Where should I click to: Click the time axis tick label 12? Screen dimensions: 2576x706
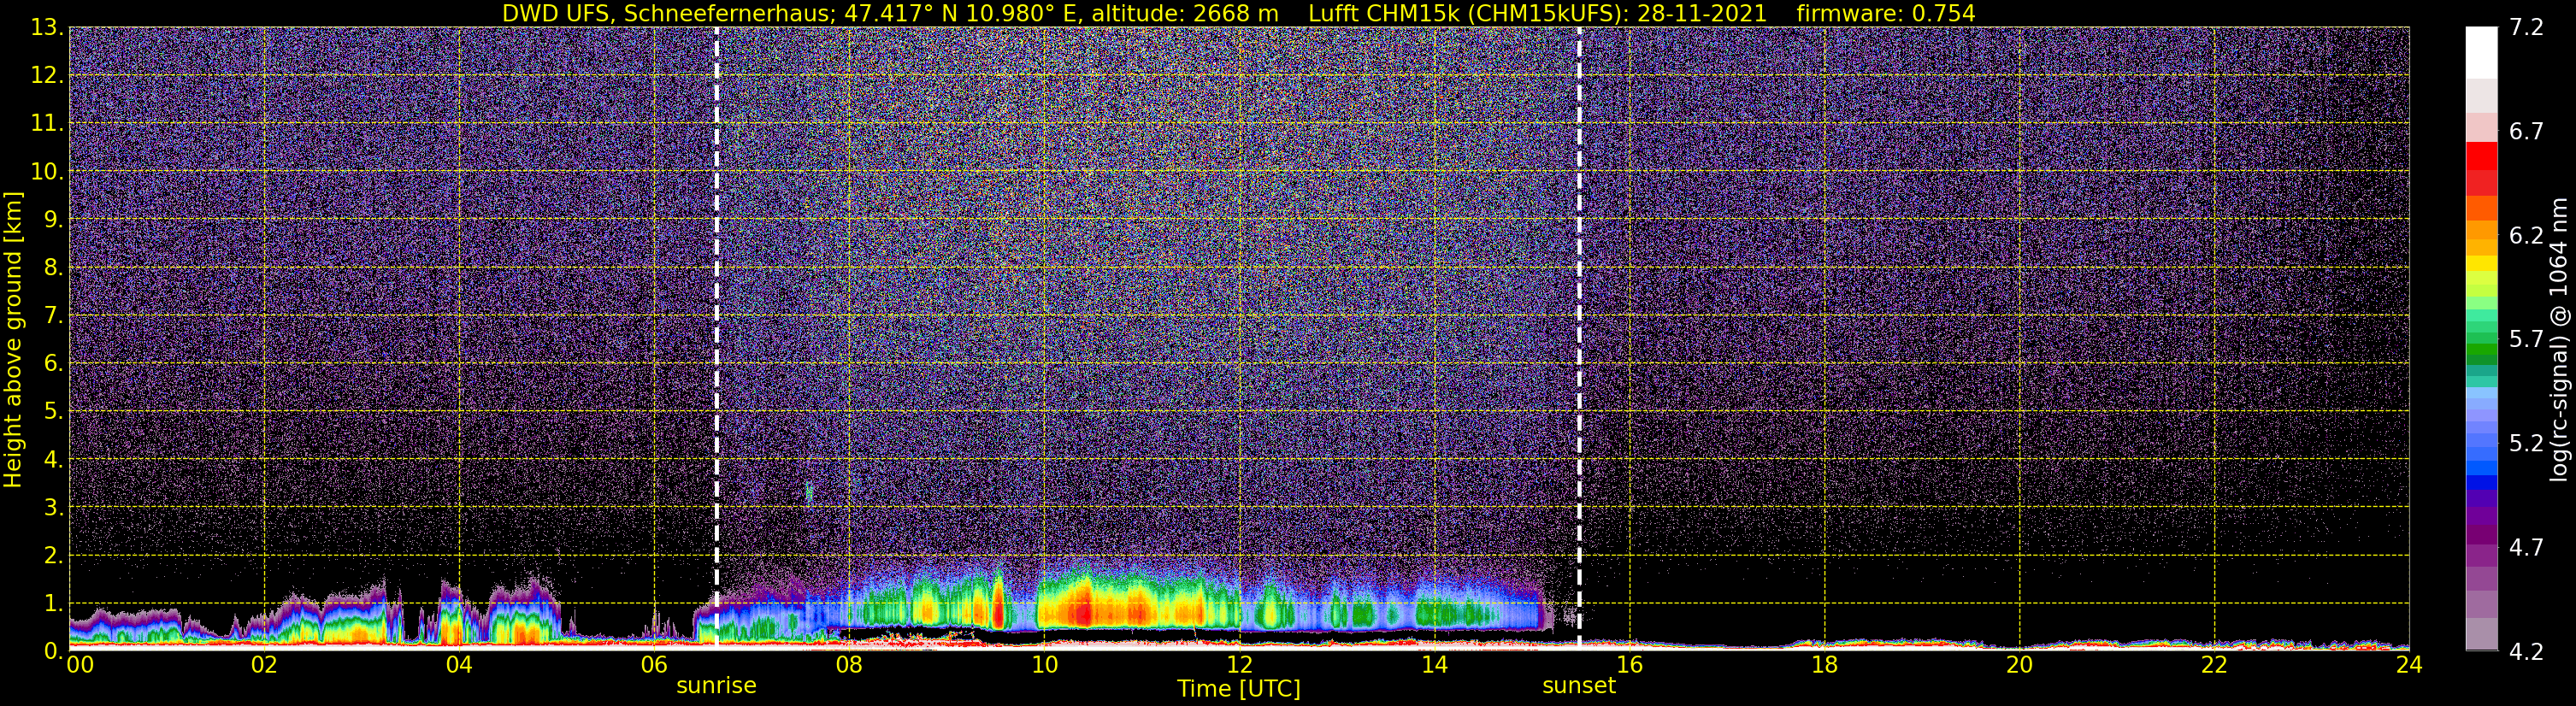pyautogui.click(x=1239, y=665)
